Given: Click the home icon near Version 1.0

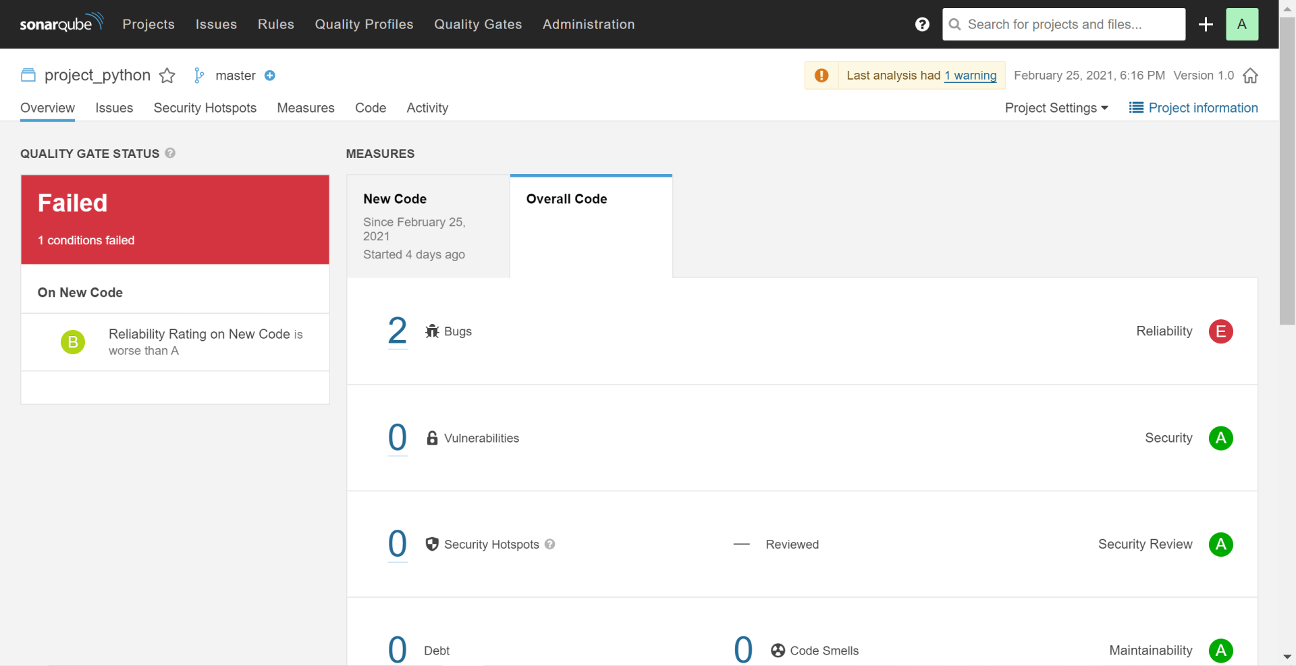Looking at the screenshot, I should (x=1250, y=76).
